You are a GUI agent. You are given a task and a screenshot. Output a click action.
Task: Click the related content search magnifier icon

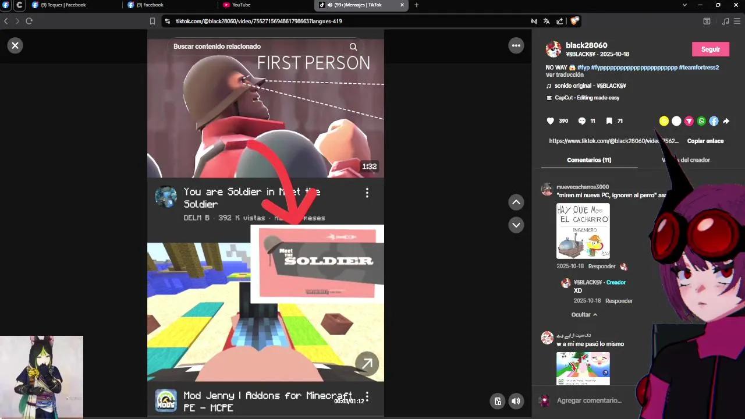tap(353, 47)
